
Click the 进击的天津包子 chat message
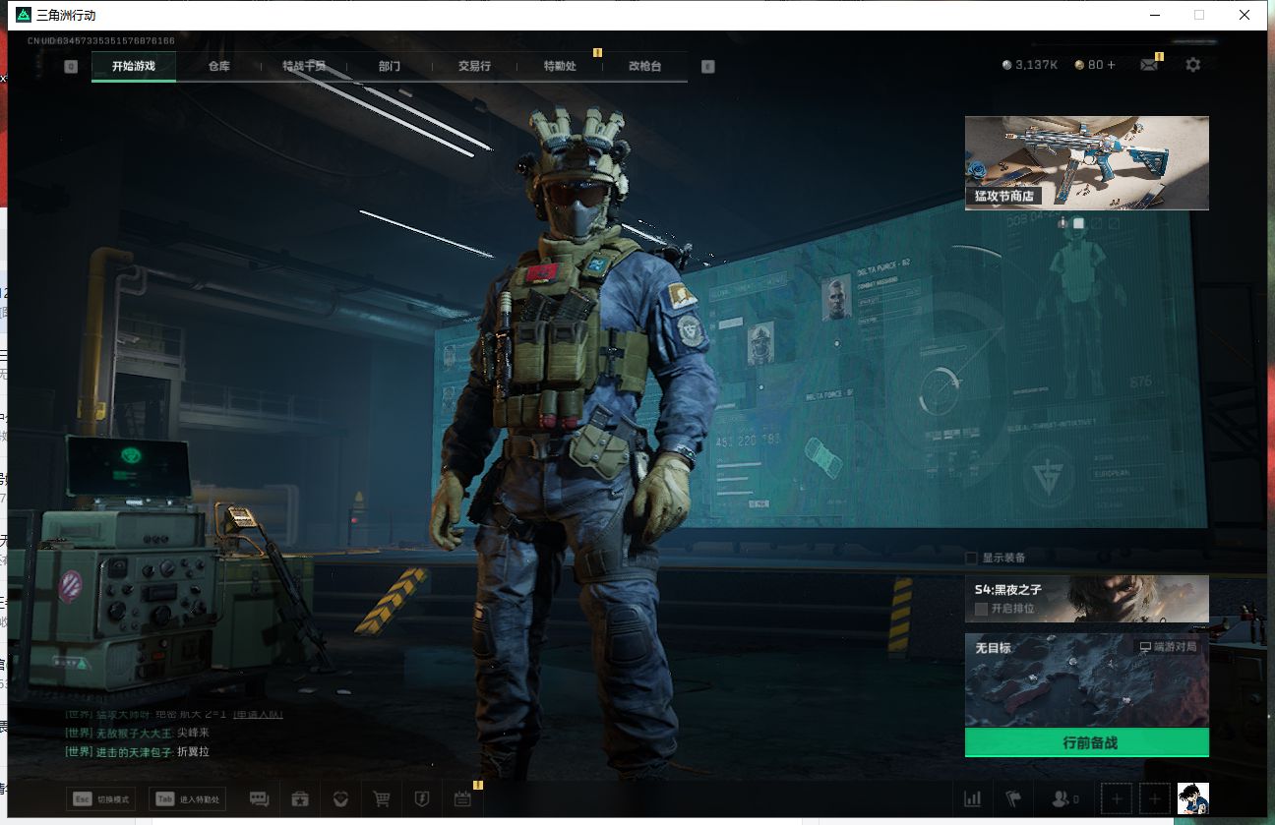pyautogui.click(x=138, y=751)
